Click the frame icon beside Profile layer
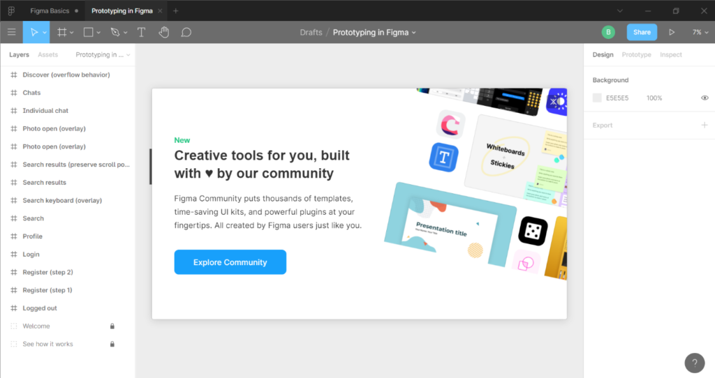 pyautogui.click(x=14, y=236)
